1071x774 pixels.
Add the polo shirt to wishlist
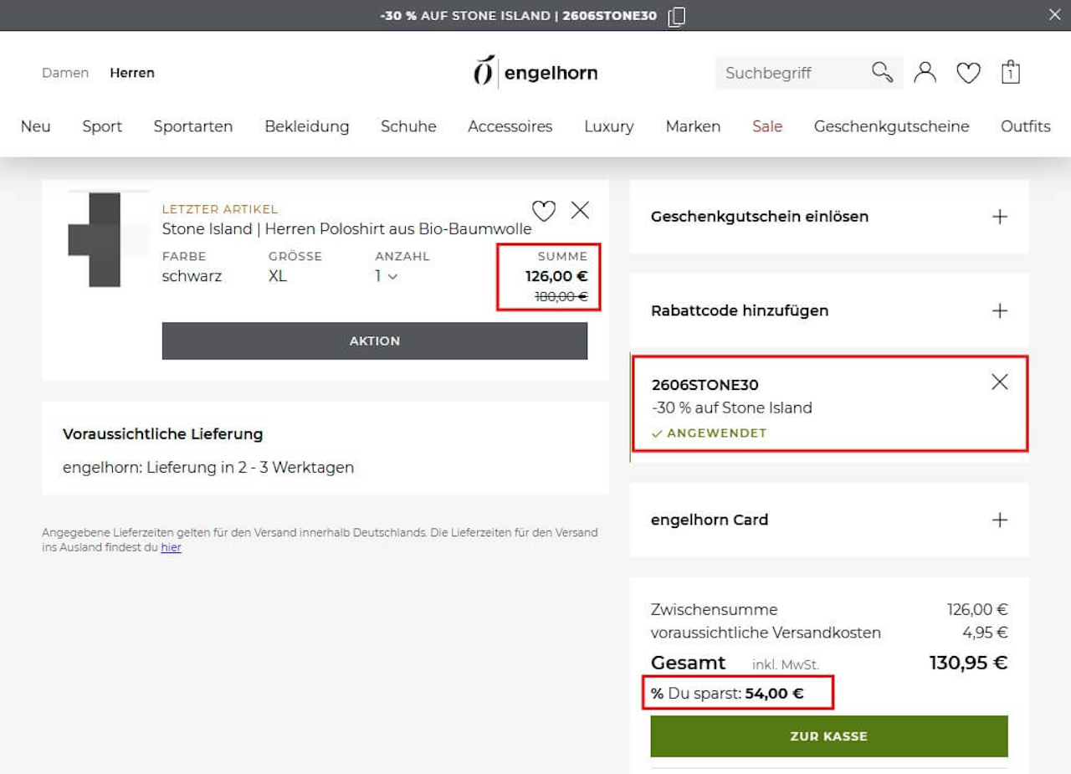coord(544,210)
